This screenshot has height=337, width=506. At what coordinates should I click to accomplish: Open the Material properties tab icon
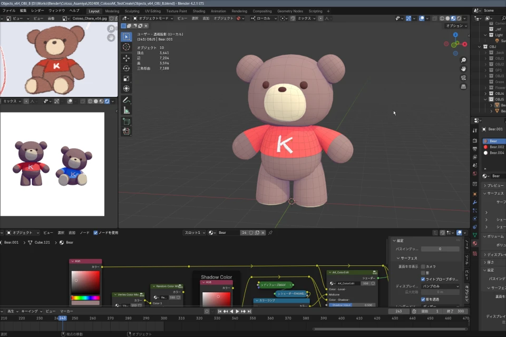pos(475,243)
